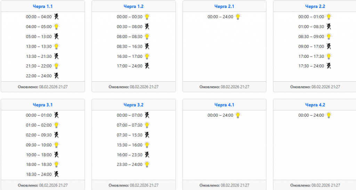
Task: Click the light bulb beside 16:30 – 17:00 in Черга 1.2
Action: tap(147, 56)
